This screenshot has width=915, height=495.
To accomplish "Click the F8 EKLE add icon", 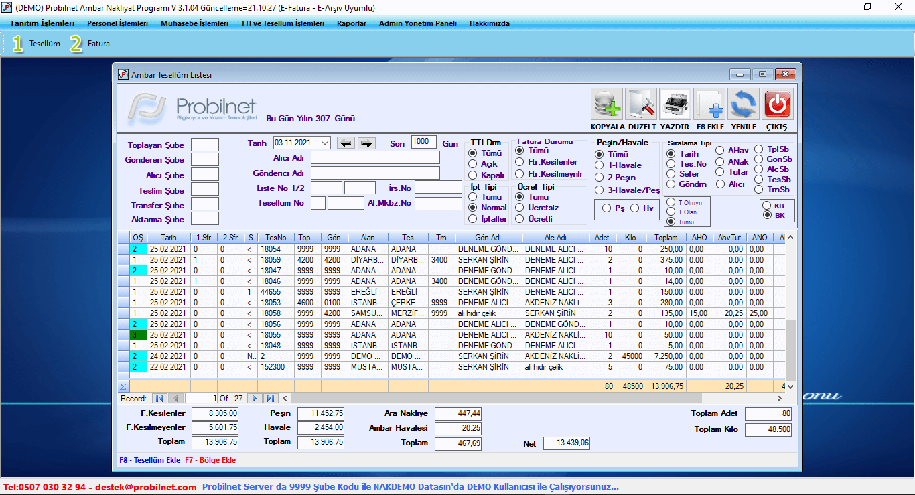I will pos(709,104).
